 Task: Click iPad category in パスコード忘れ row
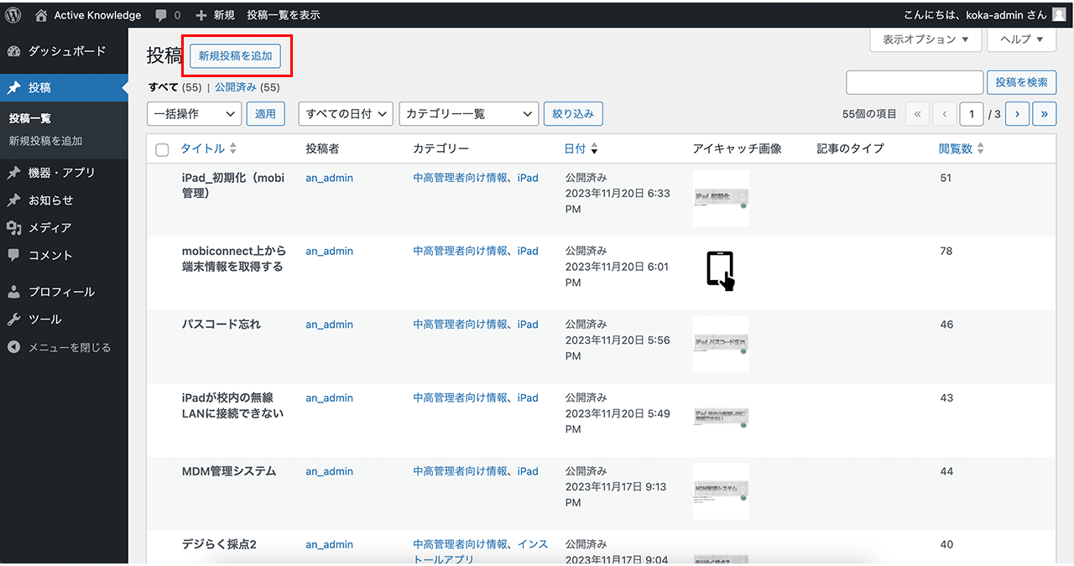pyautogui.click(x=528, y=325)
